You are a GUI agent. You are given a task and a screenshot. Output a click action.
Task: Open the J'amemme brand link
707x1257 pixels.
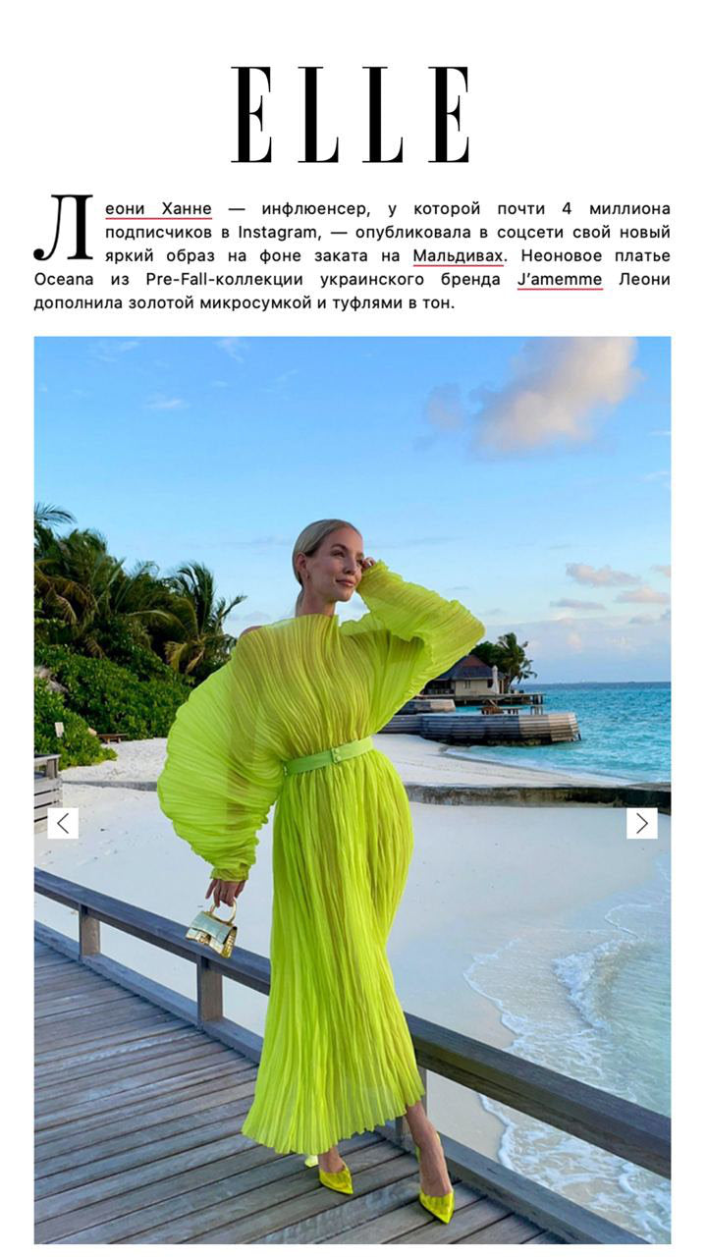(x=560, y=280)
